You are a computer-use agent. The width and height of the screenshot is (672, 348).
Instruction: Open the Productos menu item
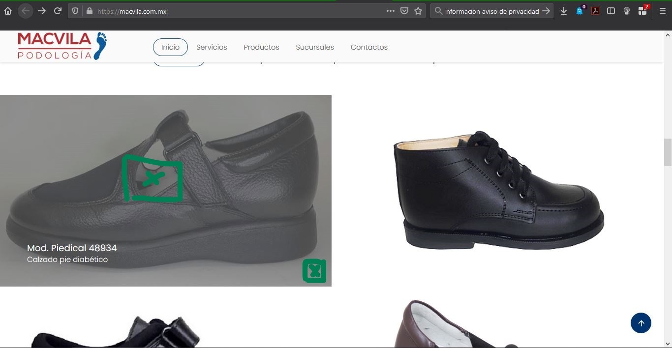coord(261,47)
